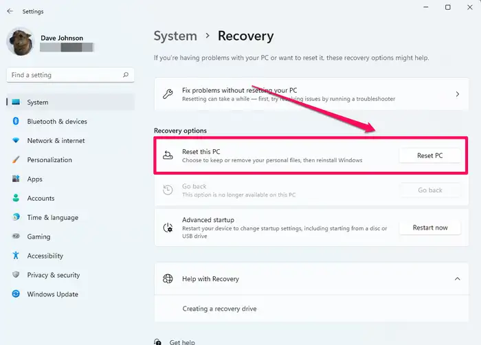Click the Fix problems without resetting title
The image size is (481, 345).
coord(239,90)
